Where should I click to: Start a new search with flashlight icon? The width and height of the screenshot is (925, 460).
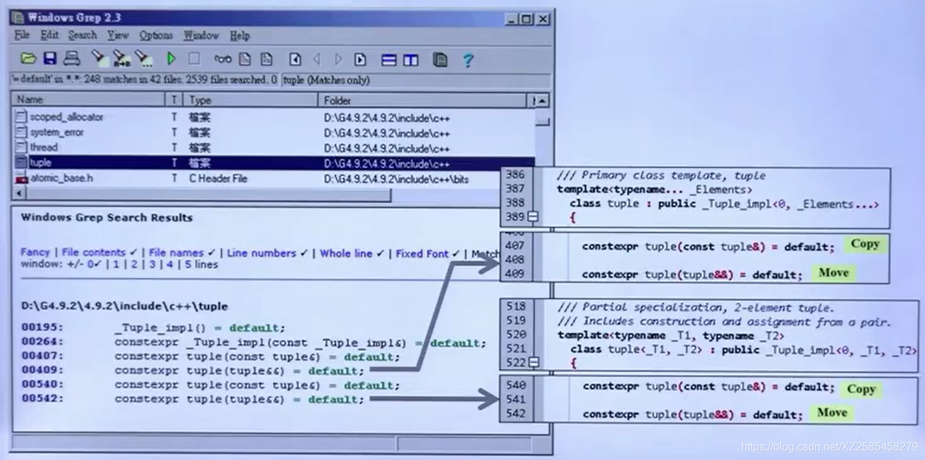99,59
